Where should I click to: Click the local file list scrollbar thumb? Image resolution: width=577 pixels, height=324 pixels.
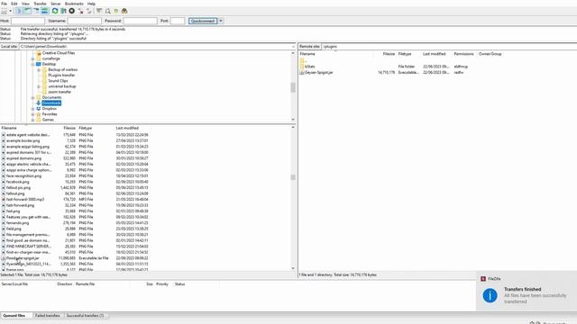tap(293, 177)
